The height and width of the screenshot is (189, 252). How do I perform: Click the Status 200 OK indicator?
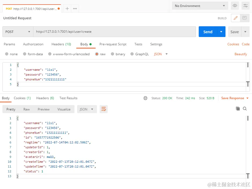pos(162,98)
